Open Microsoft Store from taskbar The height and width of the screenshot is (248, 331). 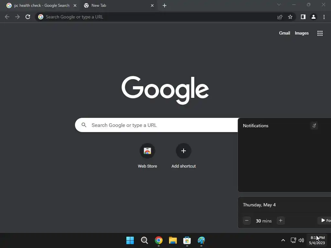[187, 240]
